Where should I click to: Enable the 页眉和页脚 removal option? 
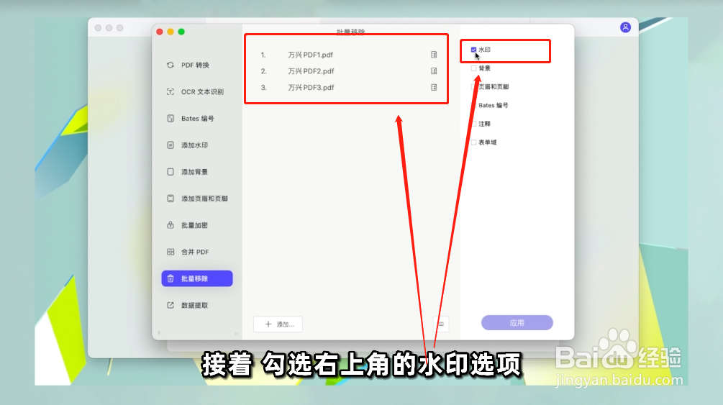click(473, 87)
